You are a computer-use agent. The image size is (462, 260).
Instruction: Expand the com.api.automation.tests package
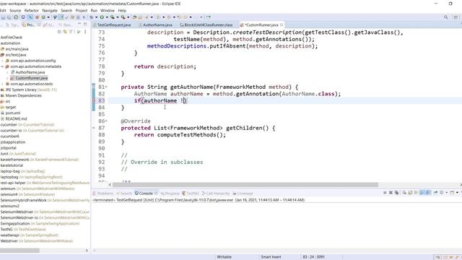point(3,84)
